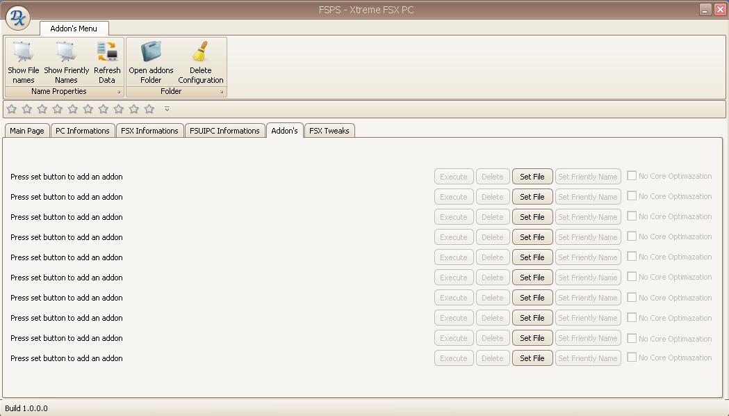Viewport: 729px width, 416px height.
Task: Click Set File on the ninth addon row
Action: click(x=532, y=338)
